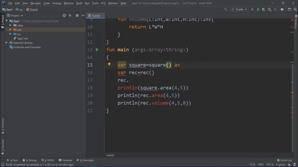Toggle fold marker at line 14
The image size is (298, 167).
coord(104,58)
